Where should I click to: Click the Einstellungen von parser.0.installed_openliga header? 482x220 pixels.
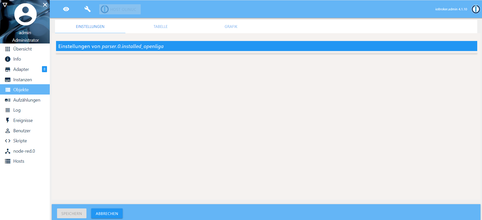coord(266,46)
